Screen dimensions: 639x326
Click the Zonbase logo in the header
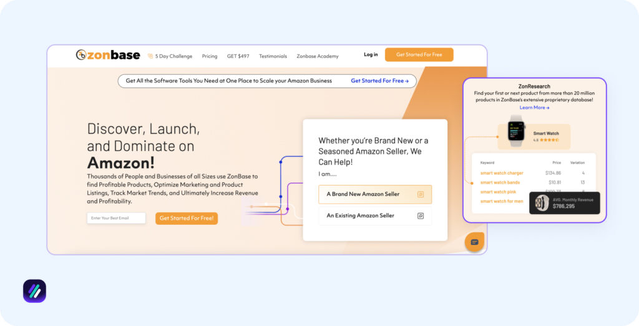click(x=107, y=55)
